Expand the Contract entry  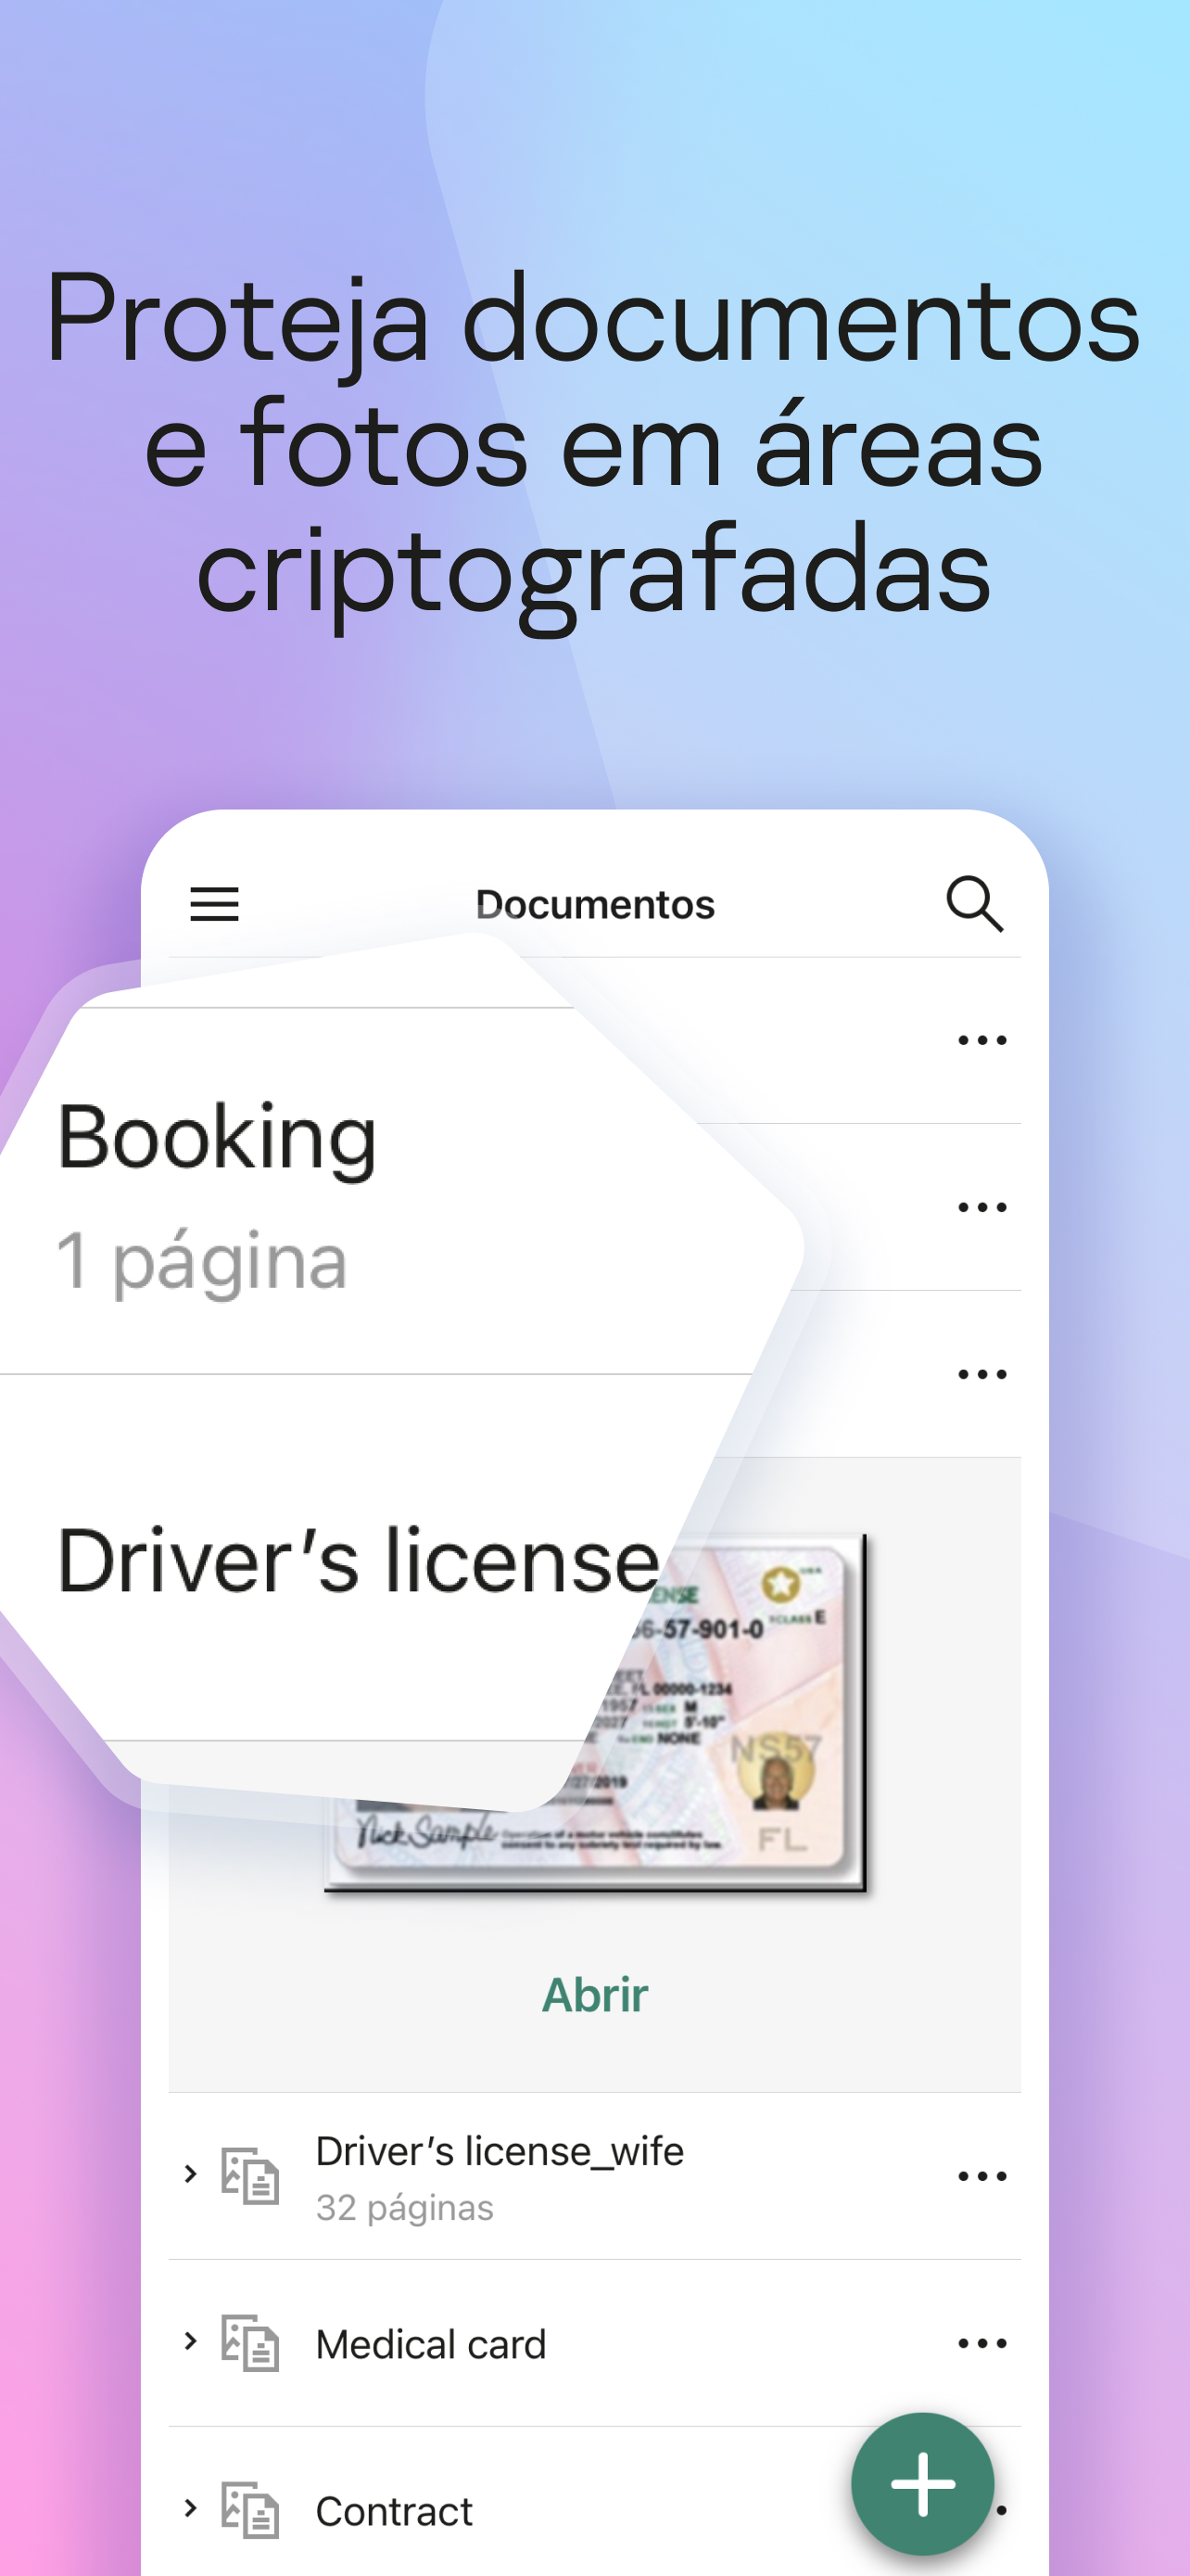pyautogui.click(x=190, y=2508)
